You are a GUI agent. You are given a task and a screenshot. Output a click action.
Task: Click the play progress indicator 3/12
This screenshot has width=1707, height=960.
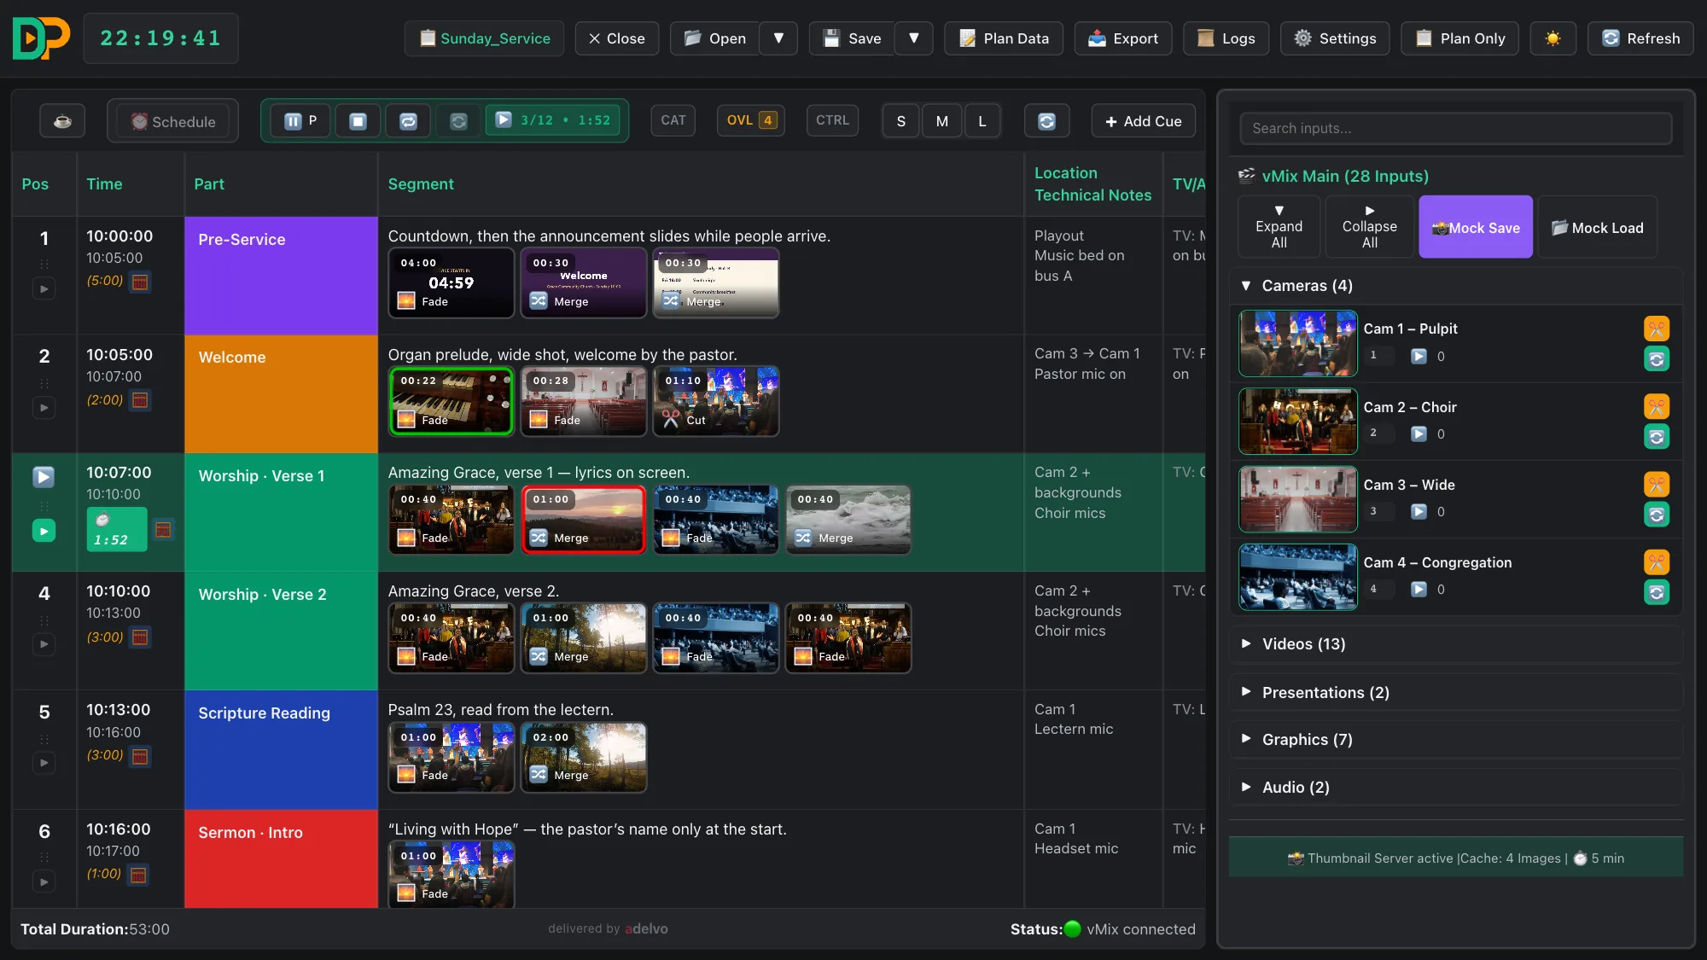click(x=554, y=120)
